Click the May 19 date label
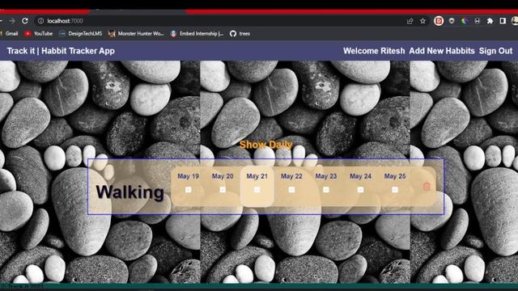Screen dimensions: 518x291 (189, 176)
